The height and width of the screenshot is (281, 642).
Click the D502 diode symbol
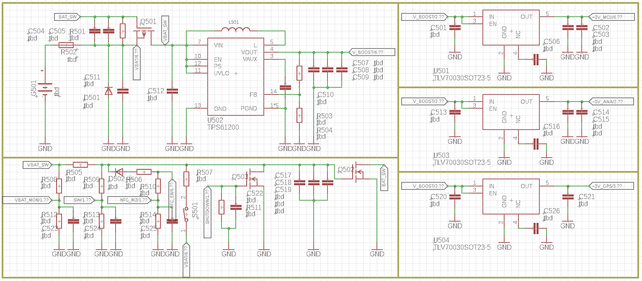(x=119, y=171)
